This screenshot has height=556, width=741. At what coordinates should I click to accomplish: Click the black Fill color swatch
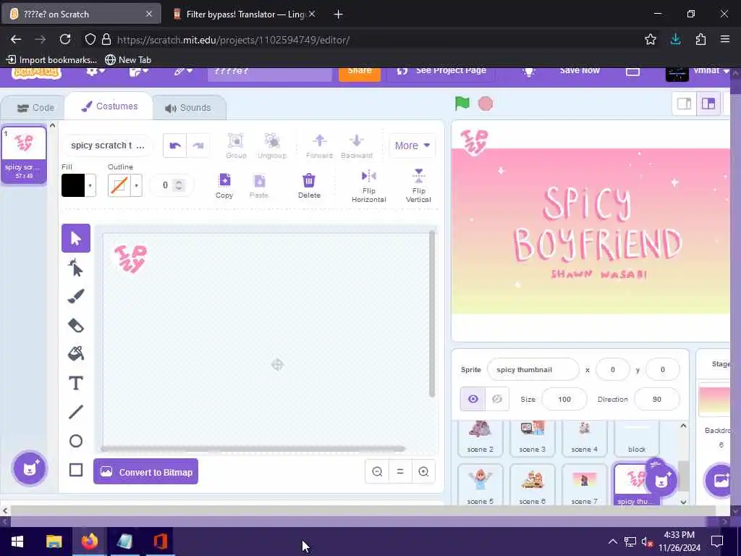click(73, 185)
